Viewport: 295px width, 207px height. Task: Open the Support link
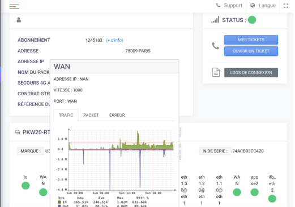click(233, 6)
